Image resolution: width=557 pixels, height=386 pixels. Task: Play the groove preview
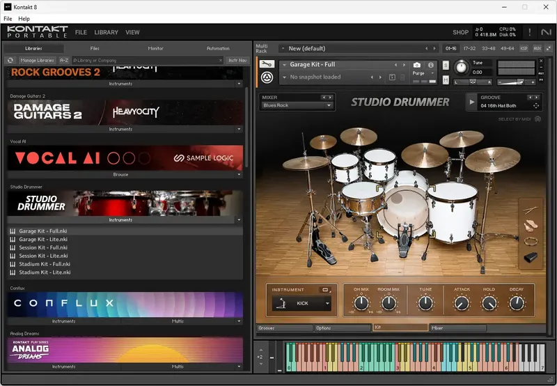[472, 102]
